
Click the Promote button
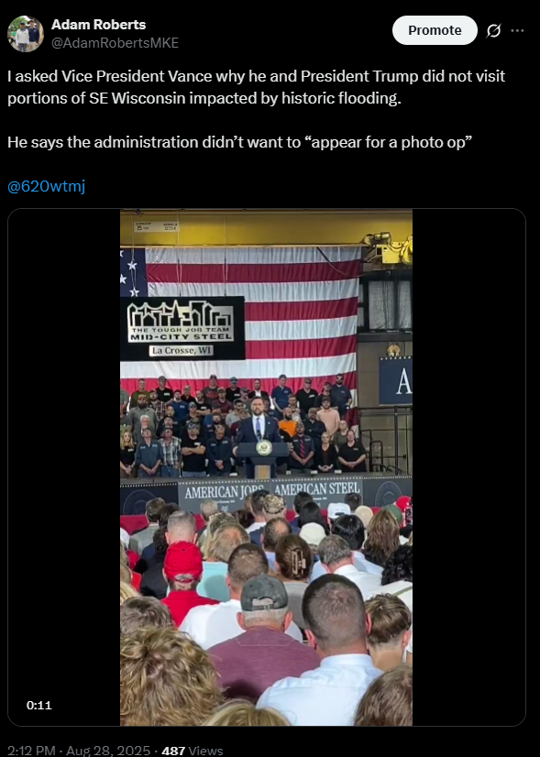[435, 30]
